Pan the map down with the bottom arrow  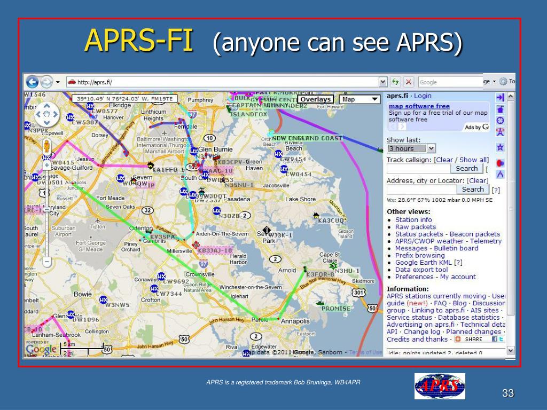(x=47, y=123)
